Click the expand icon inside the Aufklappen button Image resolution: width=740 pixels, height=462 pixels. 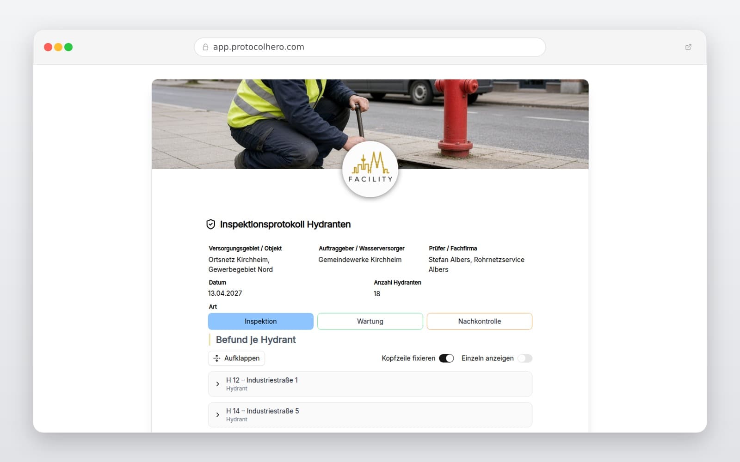pos(217,359)
